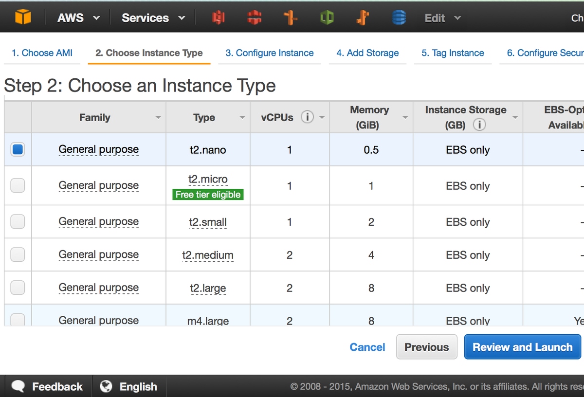The image size is (584, 397).
Task: Tick the t2.medium instance checkbox
Action: (x=18, y=254)
